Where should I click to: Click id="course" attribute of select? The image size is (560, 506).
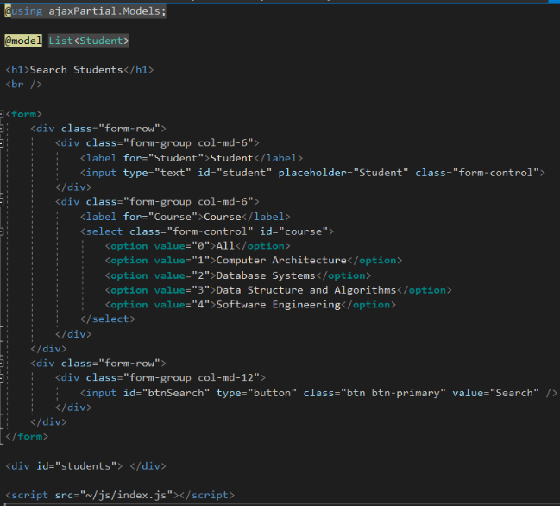click(x=293, y=231)
